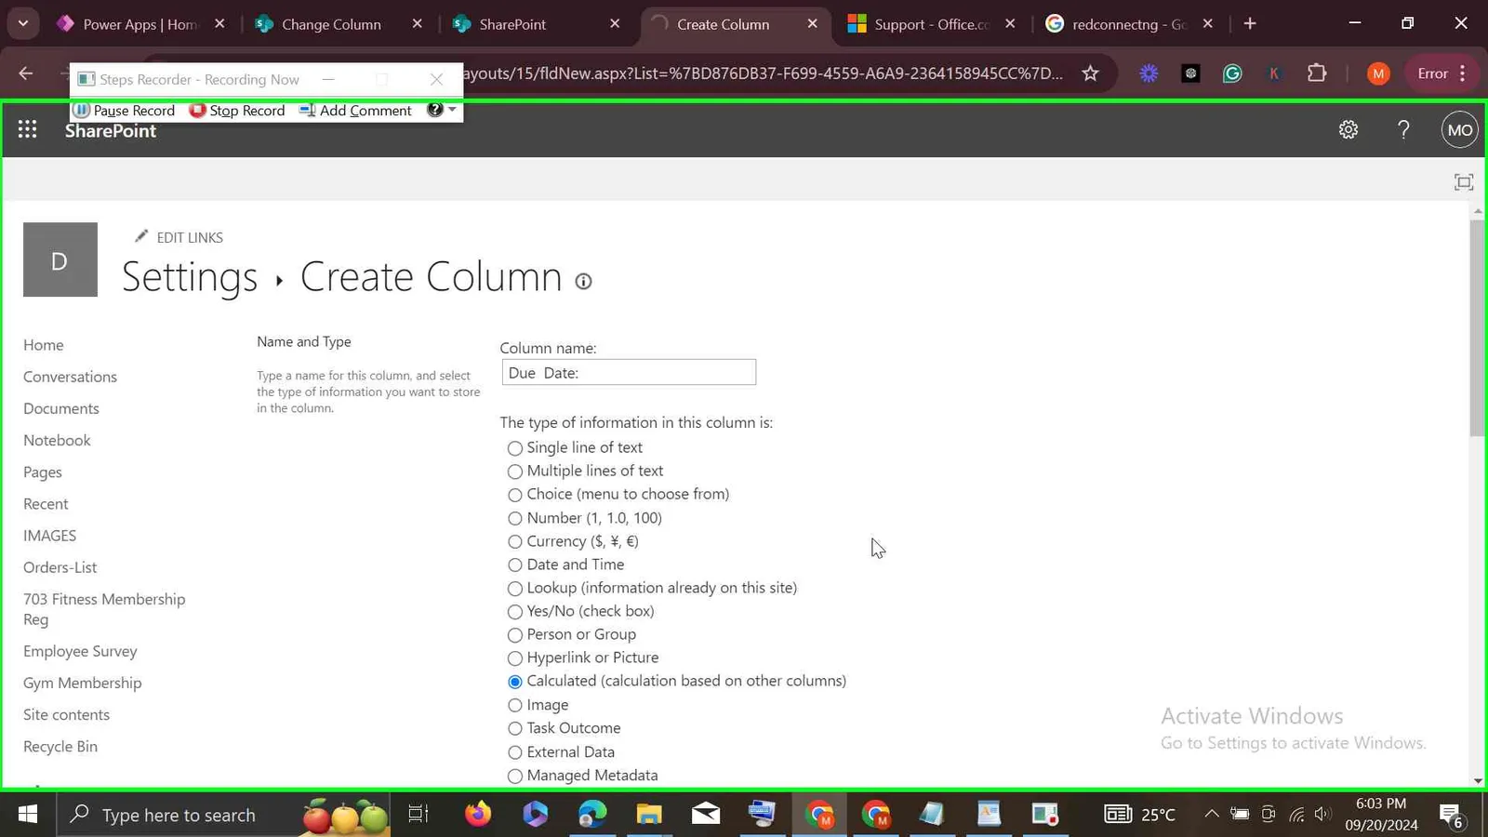This screenshot has width=1488, height=837.
Task: Click the Windows taskbar search box
Action: (x=223, y=815)
